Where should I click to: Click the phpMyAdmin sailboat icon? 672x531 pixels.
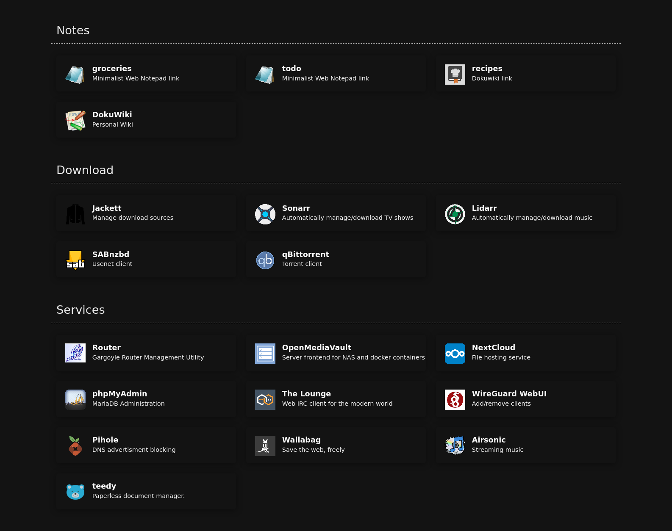point(75,400)
